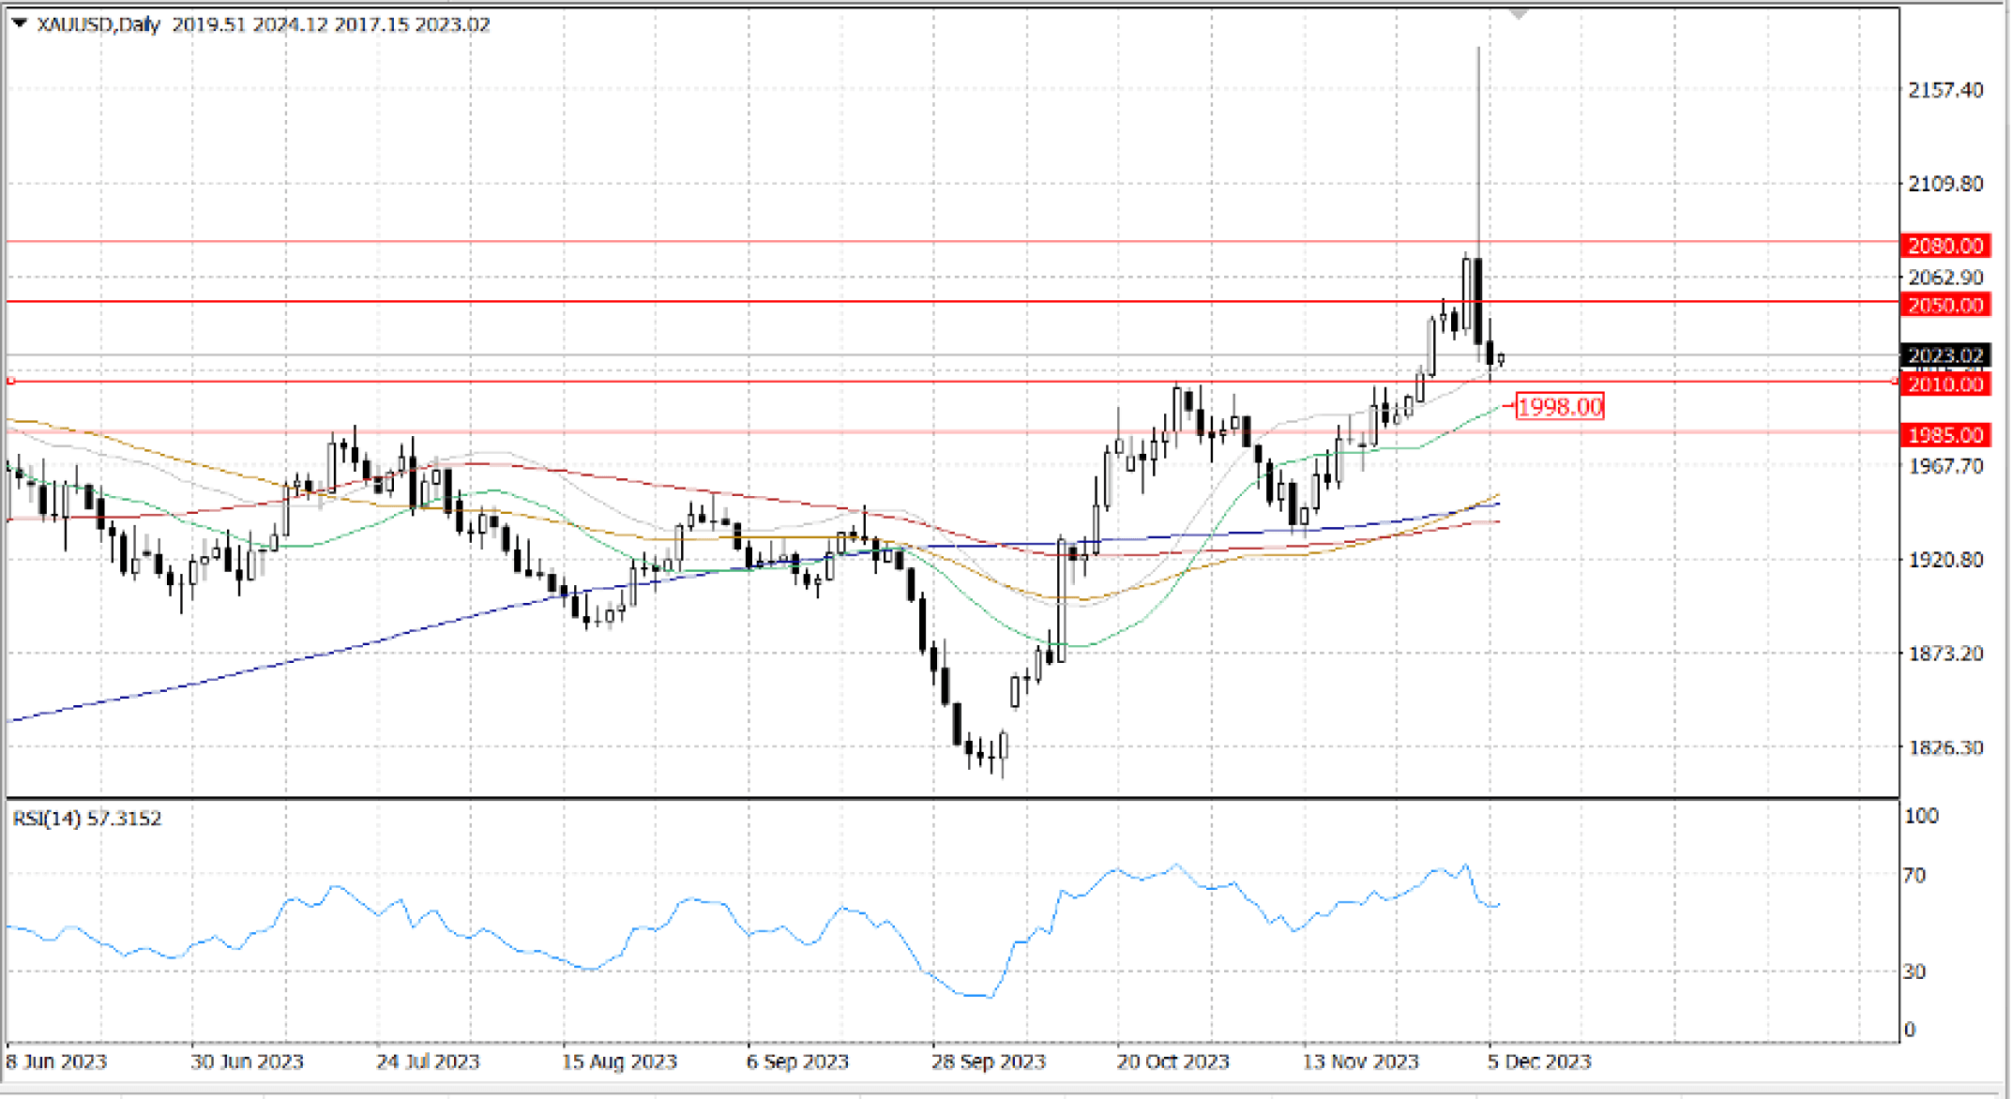Click the 8 Jun 2023 date label
This screenshot has width=2012, height=1099.
pos(56,1061)
